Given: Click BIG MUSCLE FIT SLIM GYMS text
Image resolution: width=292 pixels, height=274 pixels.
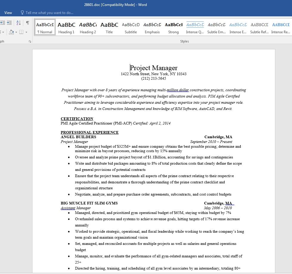Looking at the screenshot, I should pyautogui.click(x=89, y=203).
